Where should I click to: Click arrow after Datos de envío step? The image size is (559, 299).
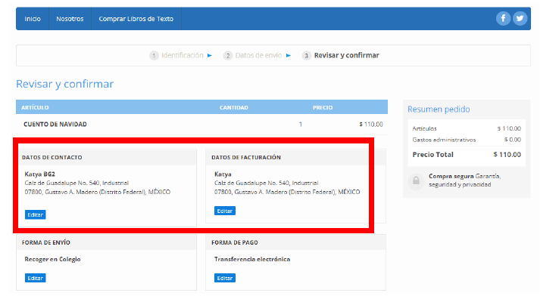pos(289,55)
